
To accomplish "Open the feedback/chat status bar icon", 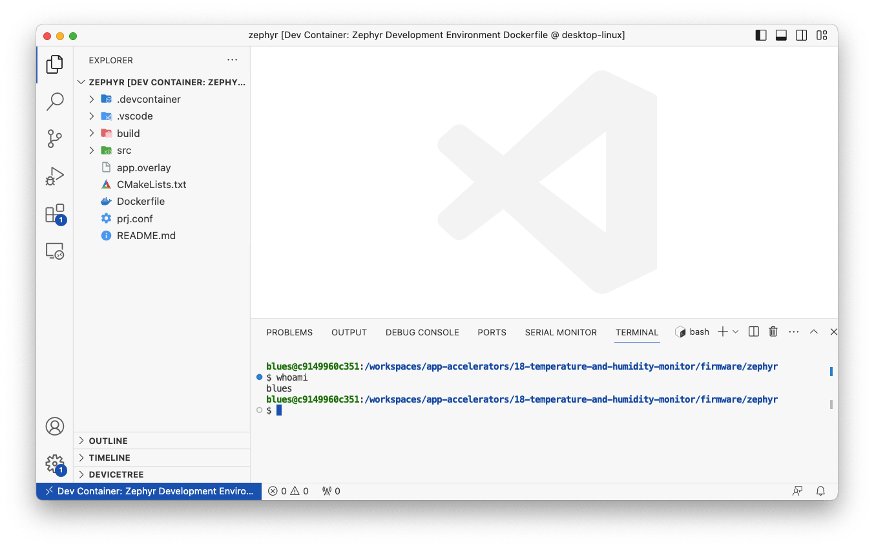I will 798,491.
